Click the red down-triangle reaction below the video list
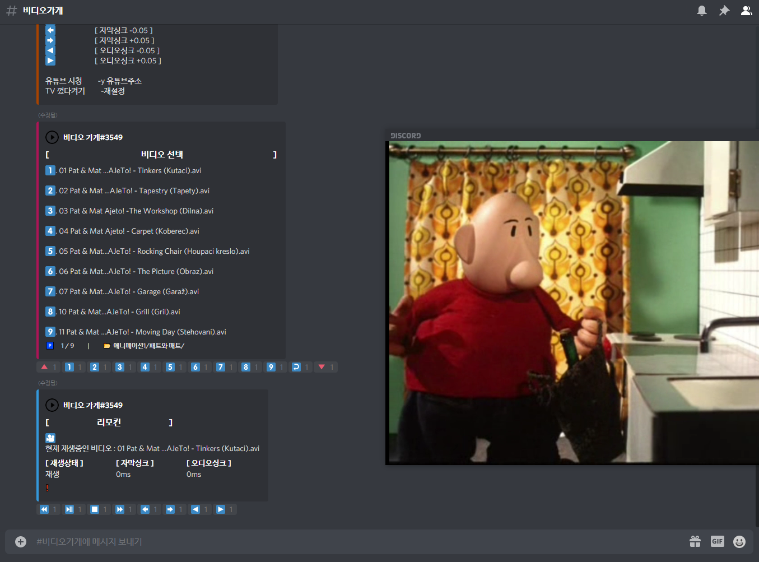 322,367
